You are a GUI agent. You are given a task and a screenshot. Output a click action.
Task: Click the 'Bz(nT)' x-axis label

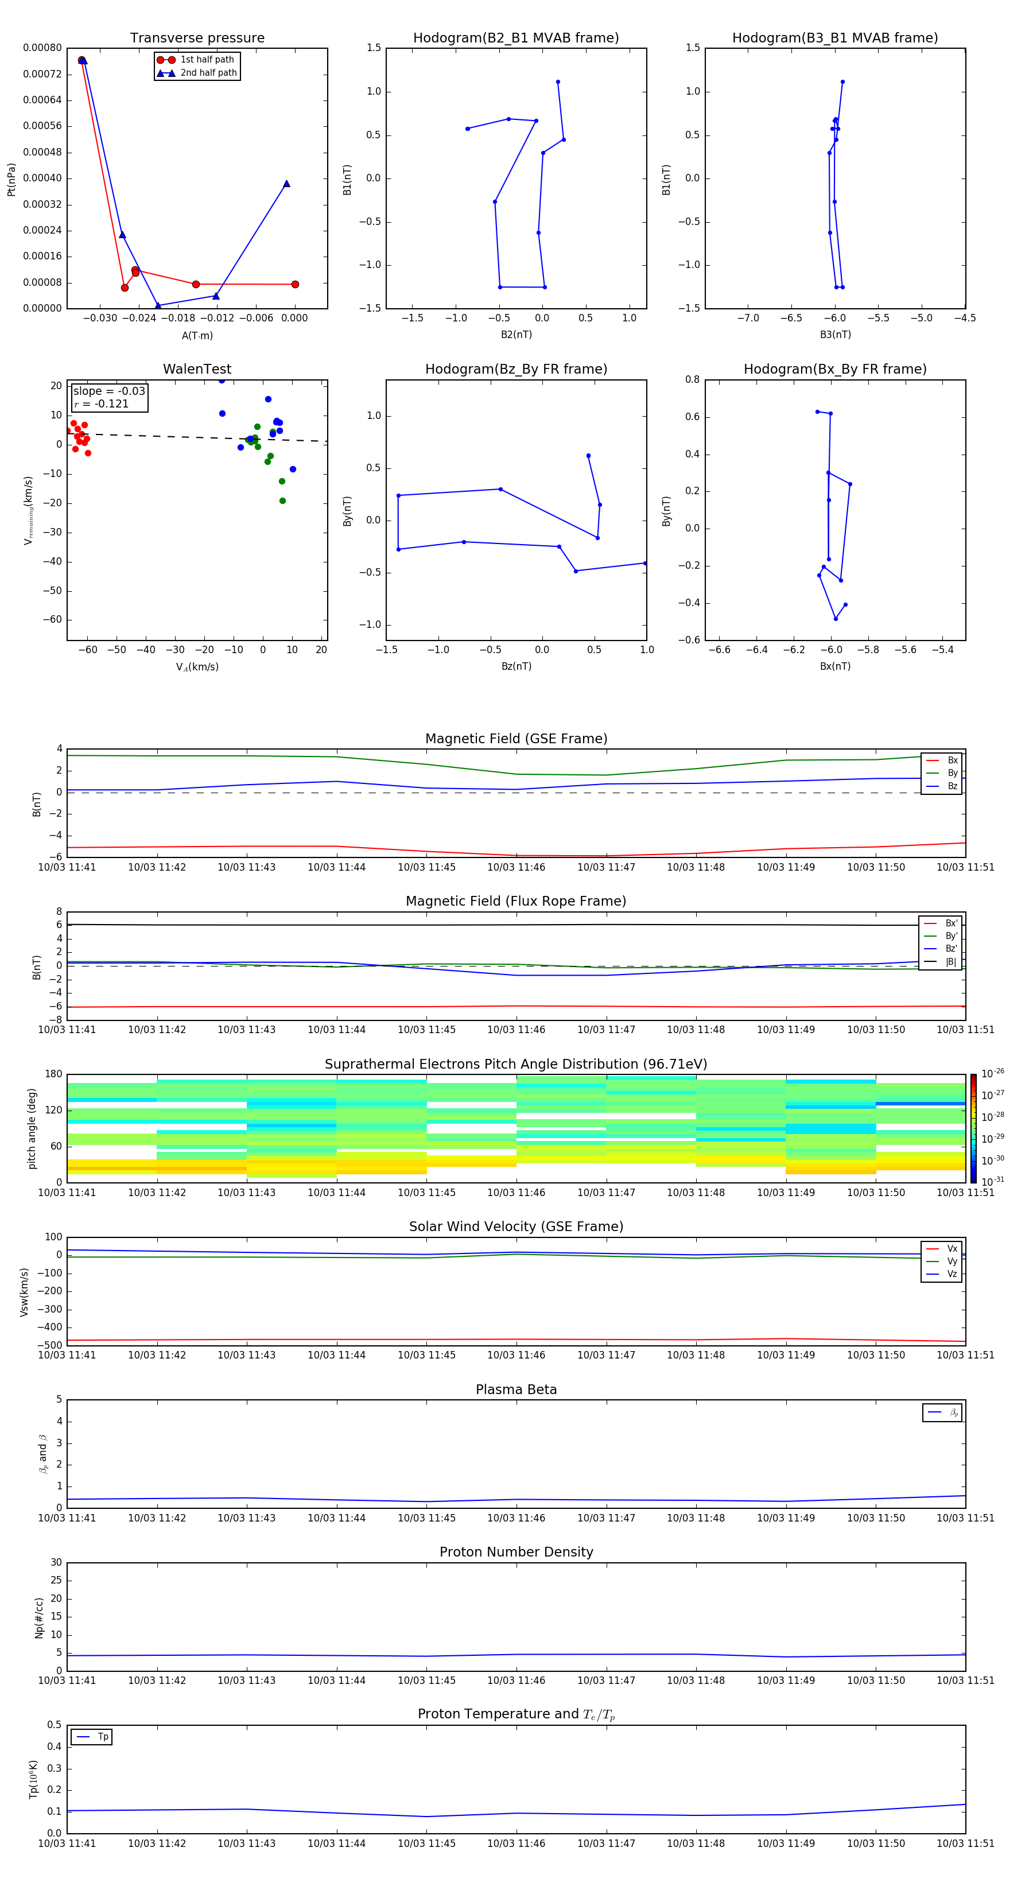[516, 666]
